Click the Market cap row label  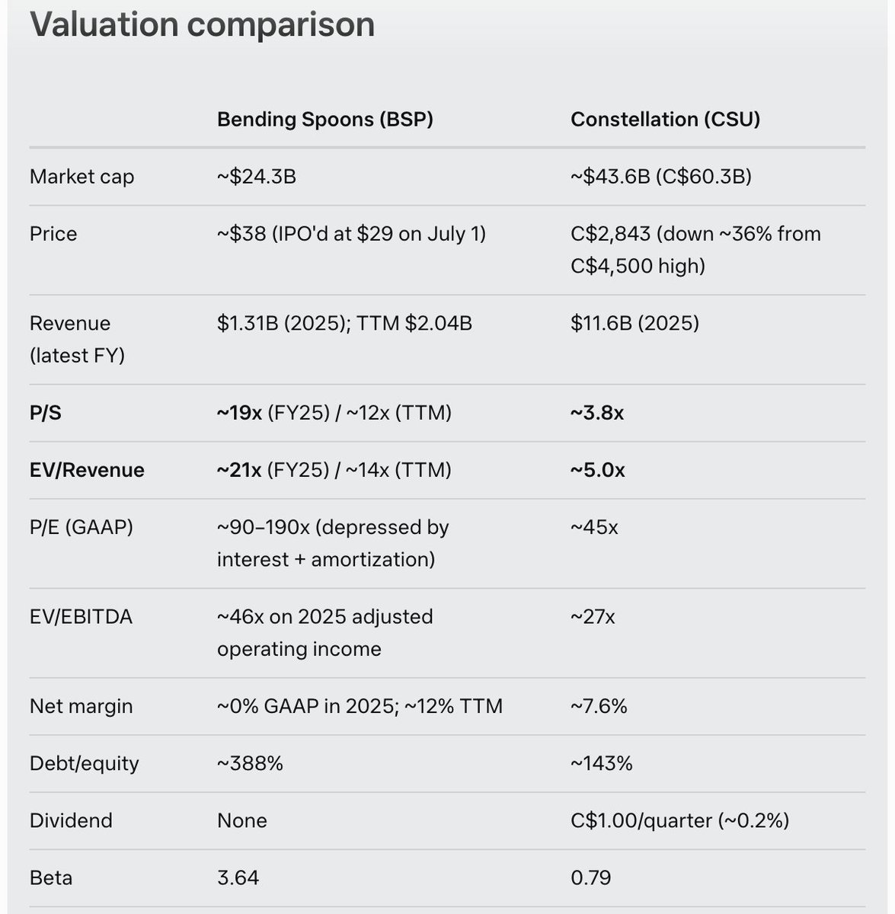[x=82, y=177]
